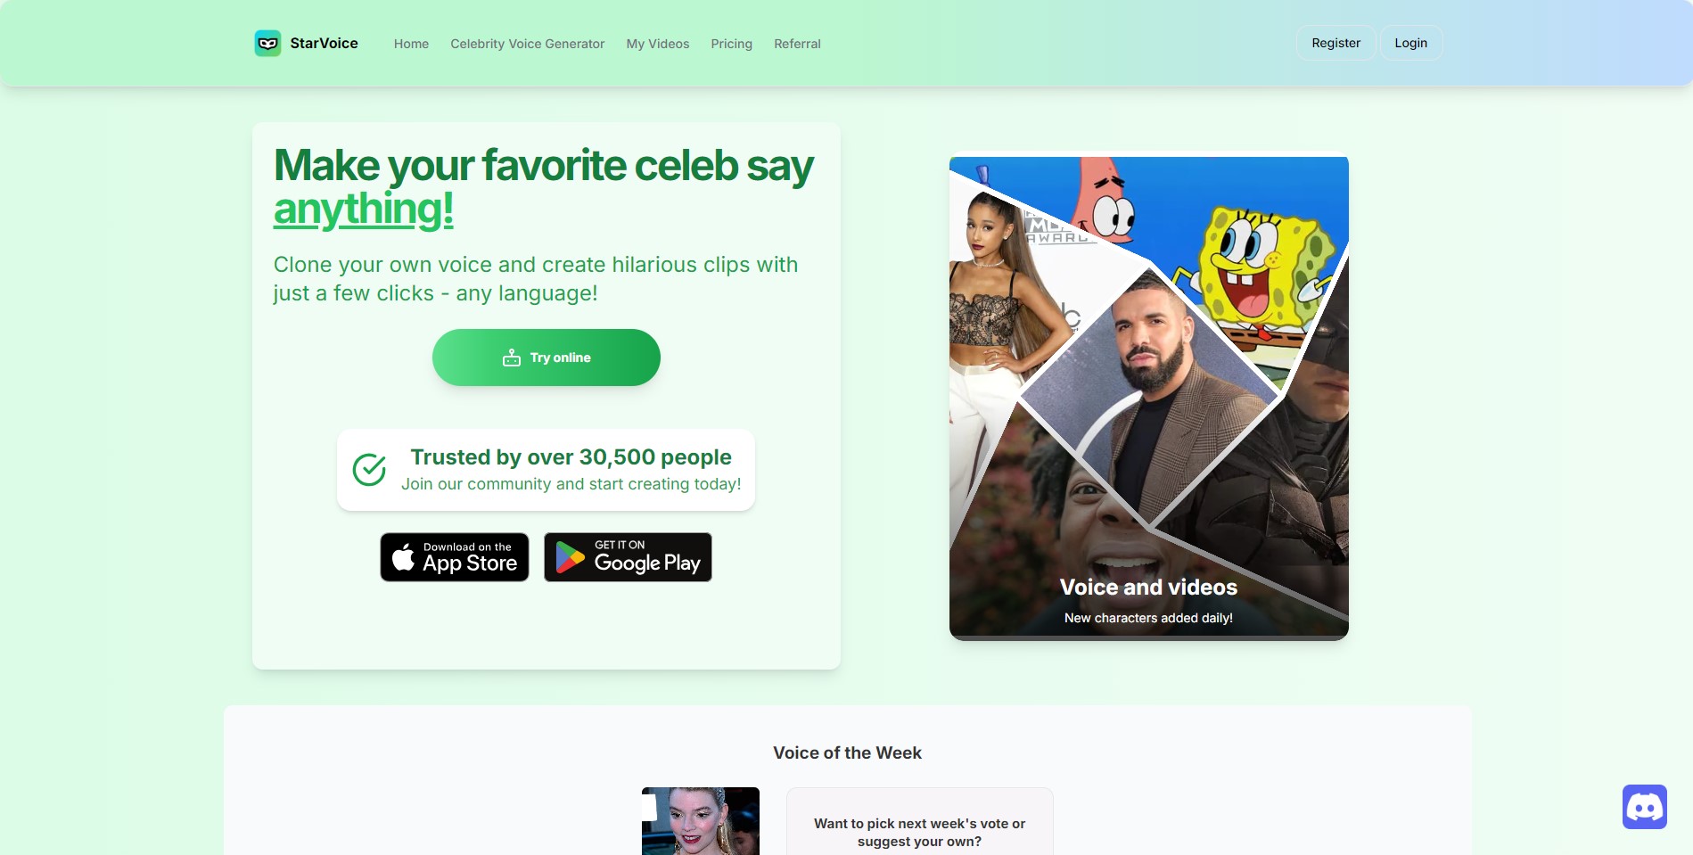The width and height of the screenshot is (1693, 855).
Task: Open Celebrity Voice Generator page
Action: (527, 44)
